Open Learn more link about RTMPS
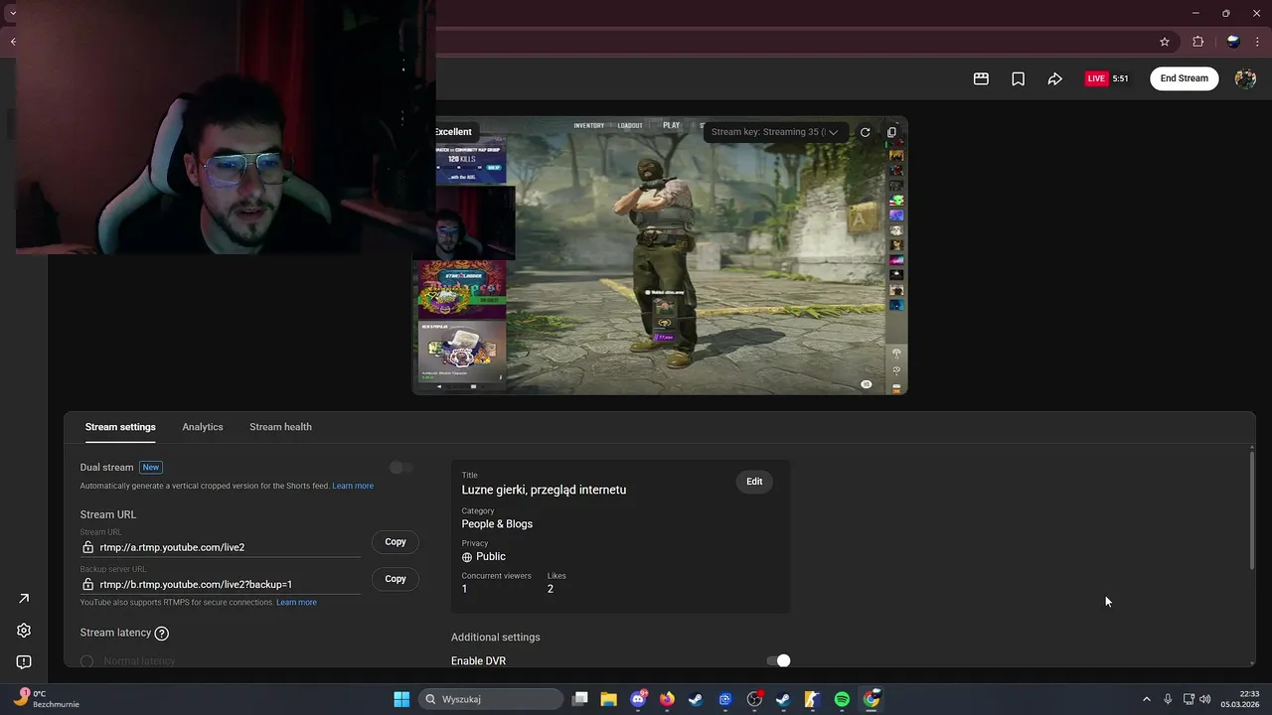The width and height of the screenshot is (1272, 715). [x=296, y=603]
